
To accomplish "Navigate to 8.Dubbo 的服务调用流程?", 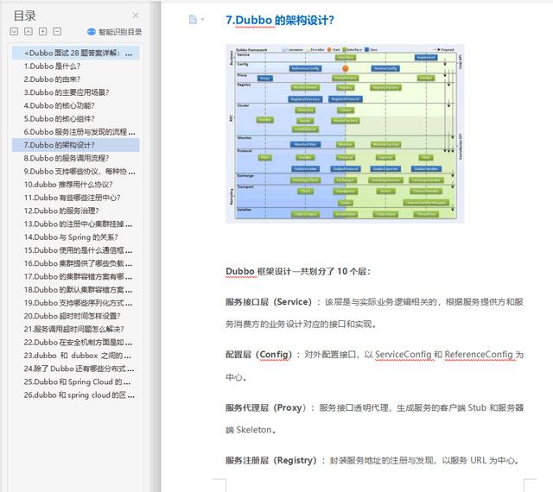I will (x=67, y=158).
